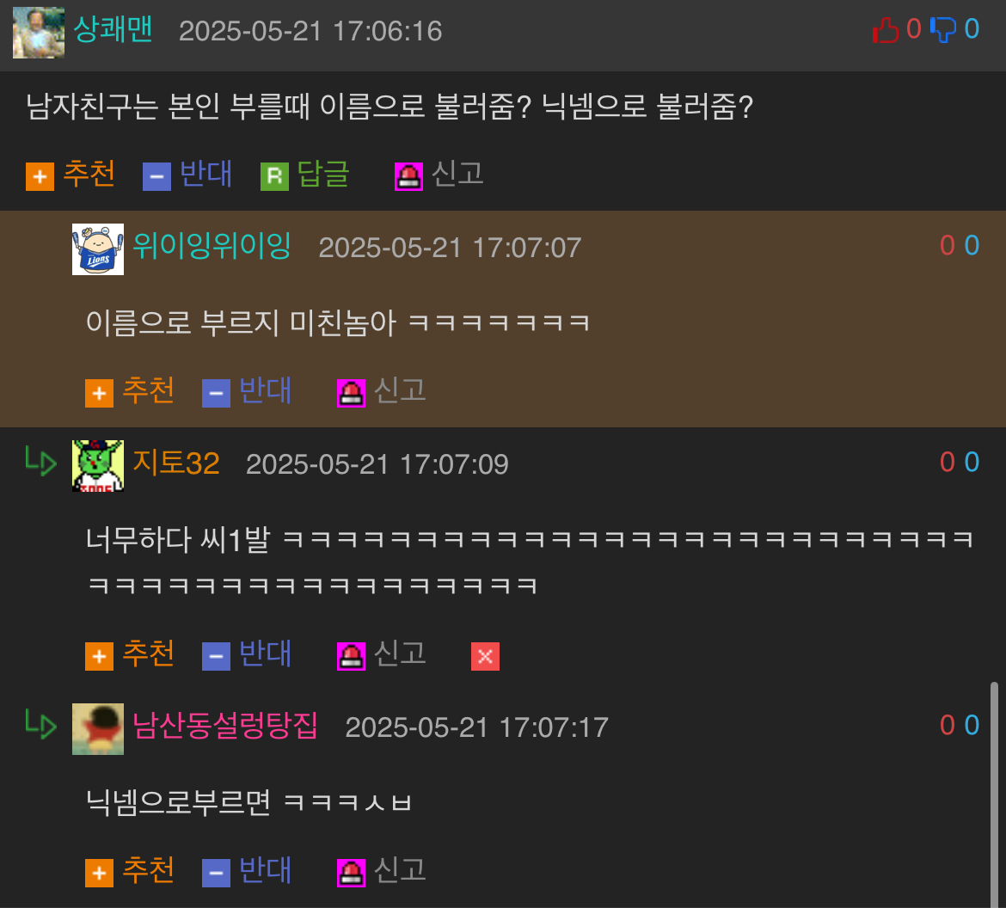The width and height of the screenshot is (1006, 908).
Task: Delete 지토32's comment with the red X
Action: 485,656
